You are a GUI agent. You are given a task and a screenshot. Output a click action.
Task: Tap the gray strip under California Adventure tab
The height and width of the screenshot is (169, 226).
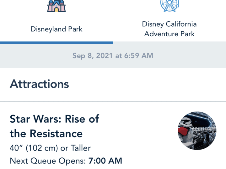169,43
